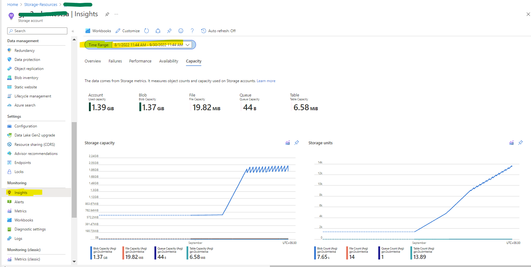Pin the Storage capacity chart
The width and height of the screenshot is (531, 267).
tap(296, 143)
